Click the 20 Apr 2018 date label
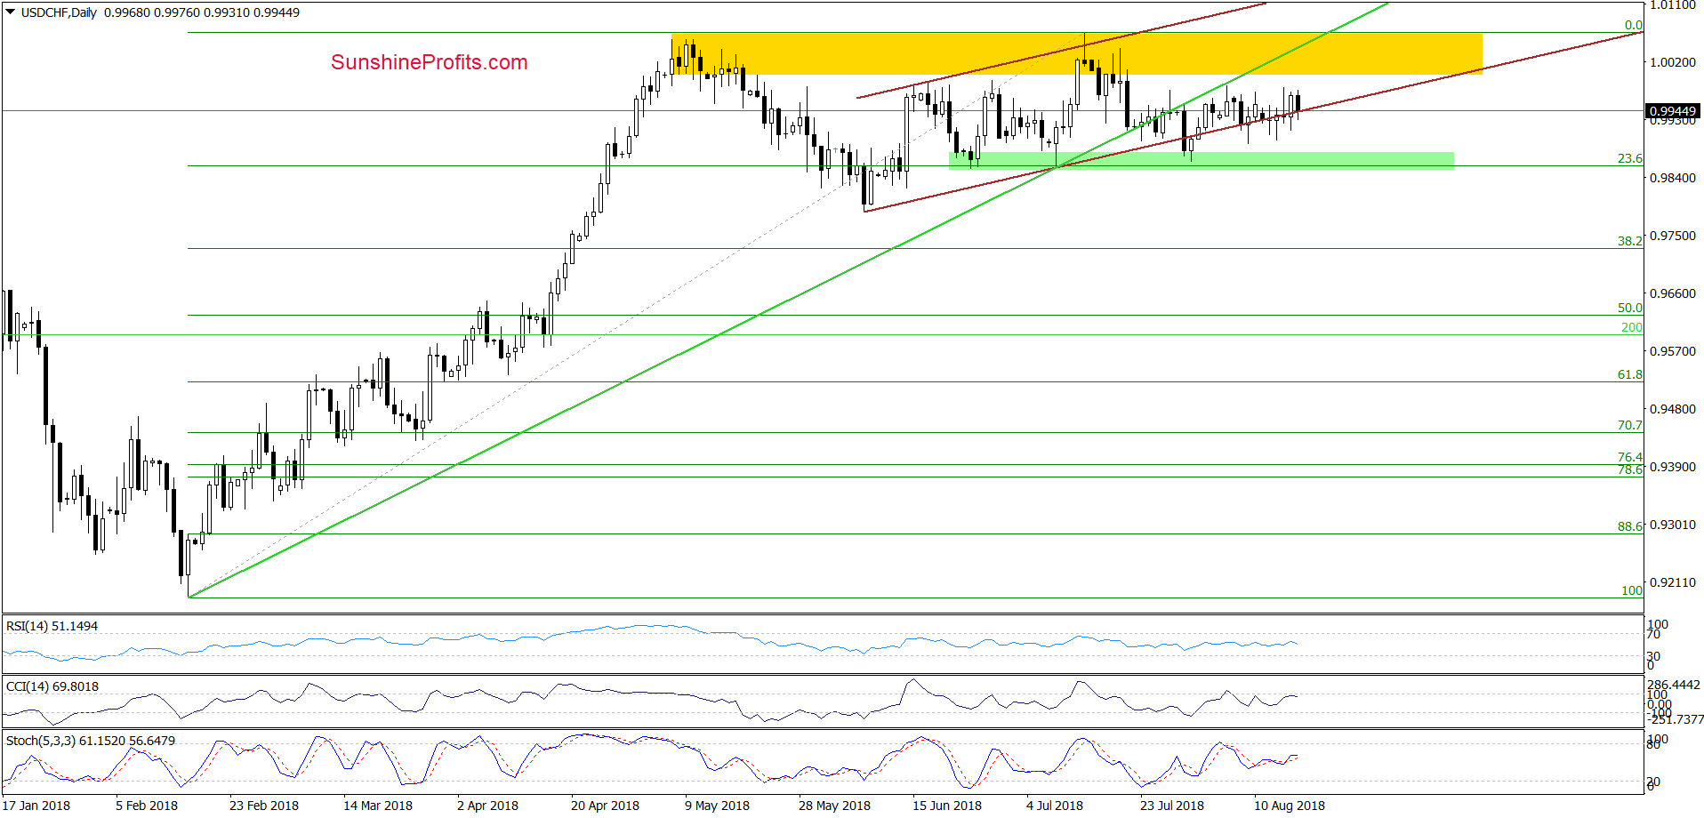Screen dimensions: 1704x818 point(605,806)
